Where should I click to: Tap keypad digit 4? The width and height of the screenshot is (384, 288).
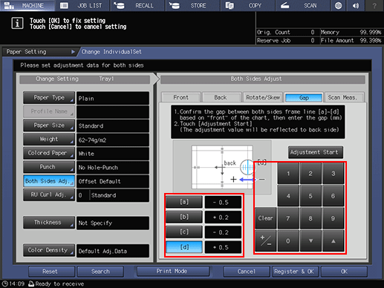(x=288, y=196)
